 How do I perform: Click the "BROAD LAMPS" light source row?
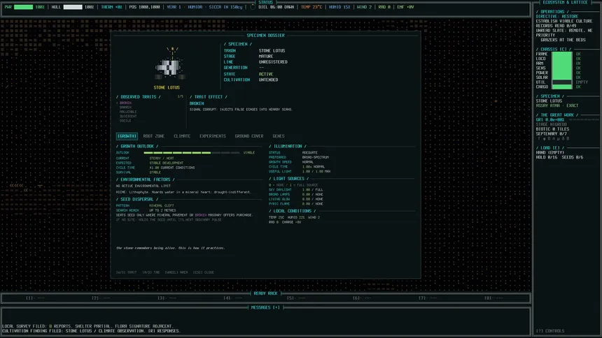296,194
